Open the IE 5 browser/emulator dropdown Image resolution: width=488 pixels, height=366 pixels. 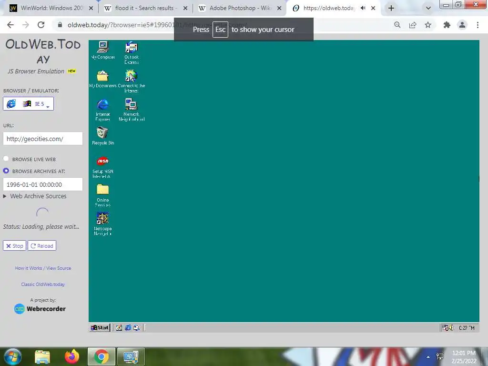point(28,103)
